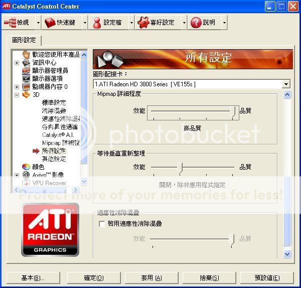Click tree horizontal scroll right arrow
The image size is (301, 288).
coord(75,190)
